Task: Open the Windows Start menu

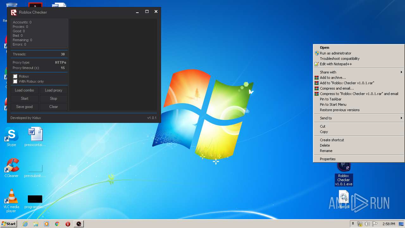Action: pos(9,224)
